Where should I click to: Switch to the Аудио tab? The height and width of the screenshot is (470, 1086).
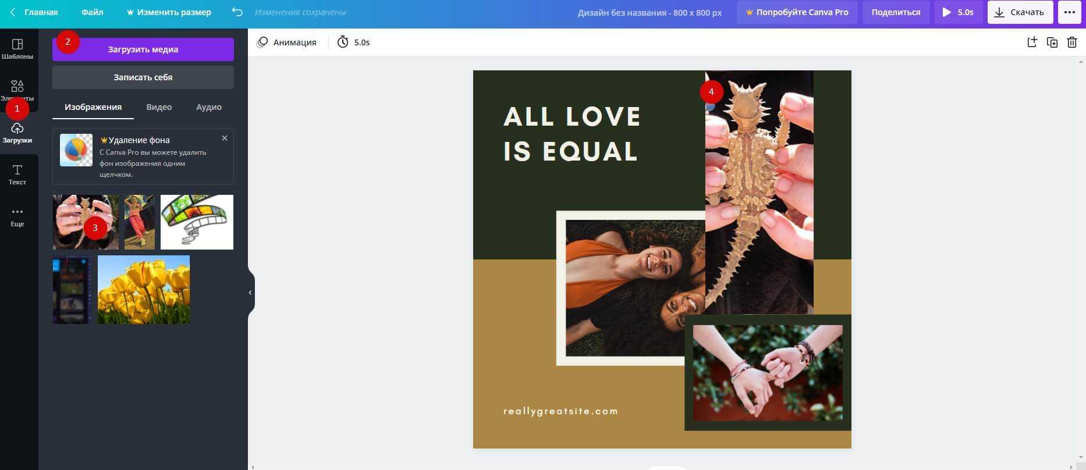[208, 107]
